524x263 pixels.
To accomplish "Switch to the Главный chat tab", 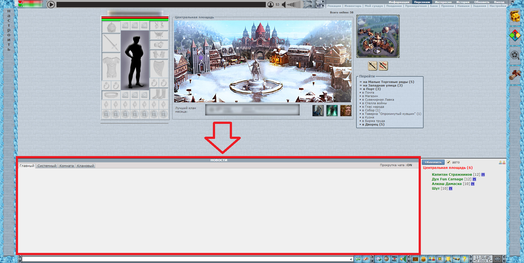I will (27, 166).
